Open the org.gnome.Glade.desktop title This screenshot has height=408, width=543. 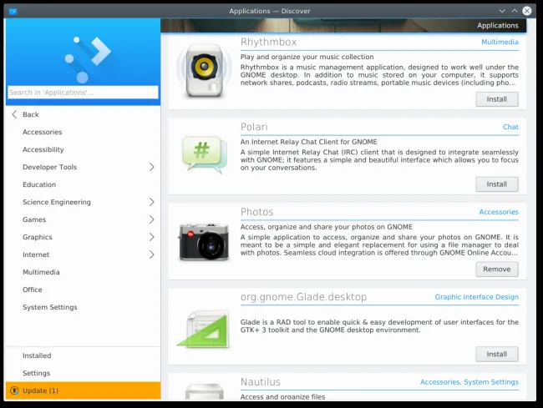[x=304, y=297]
